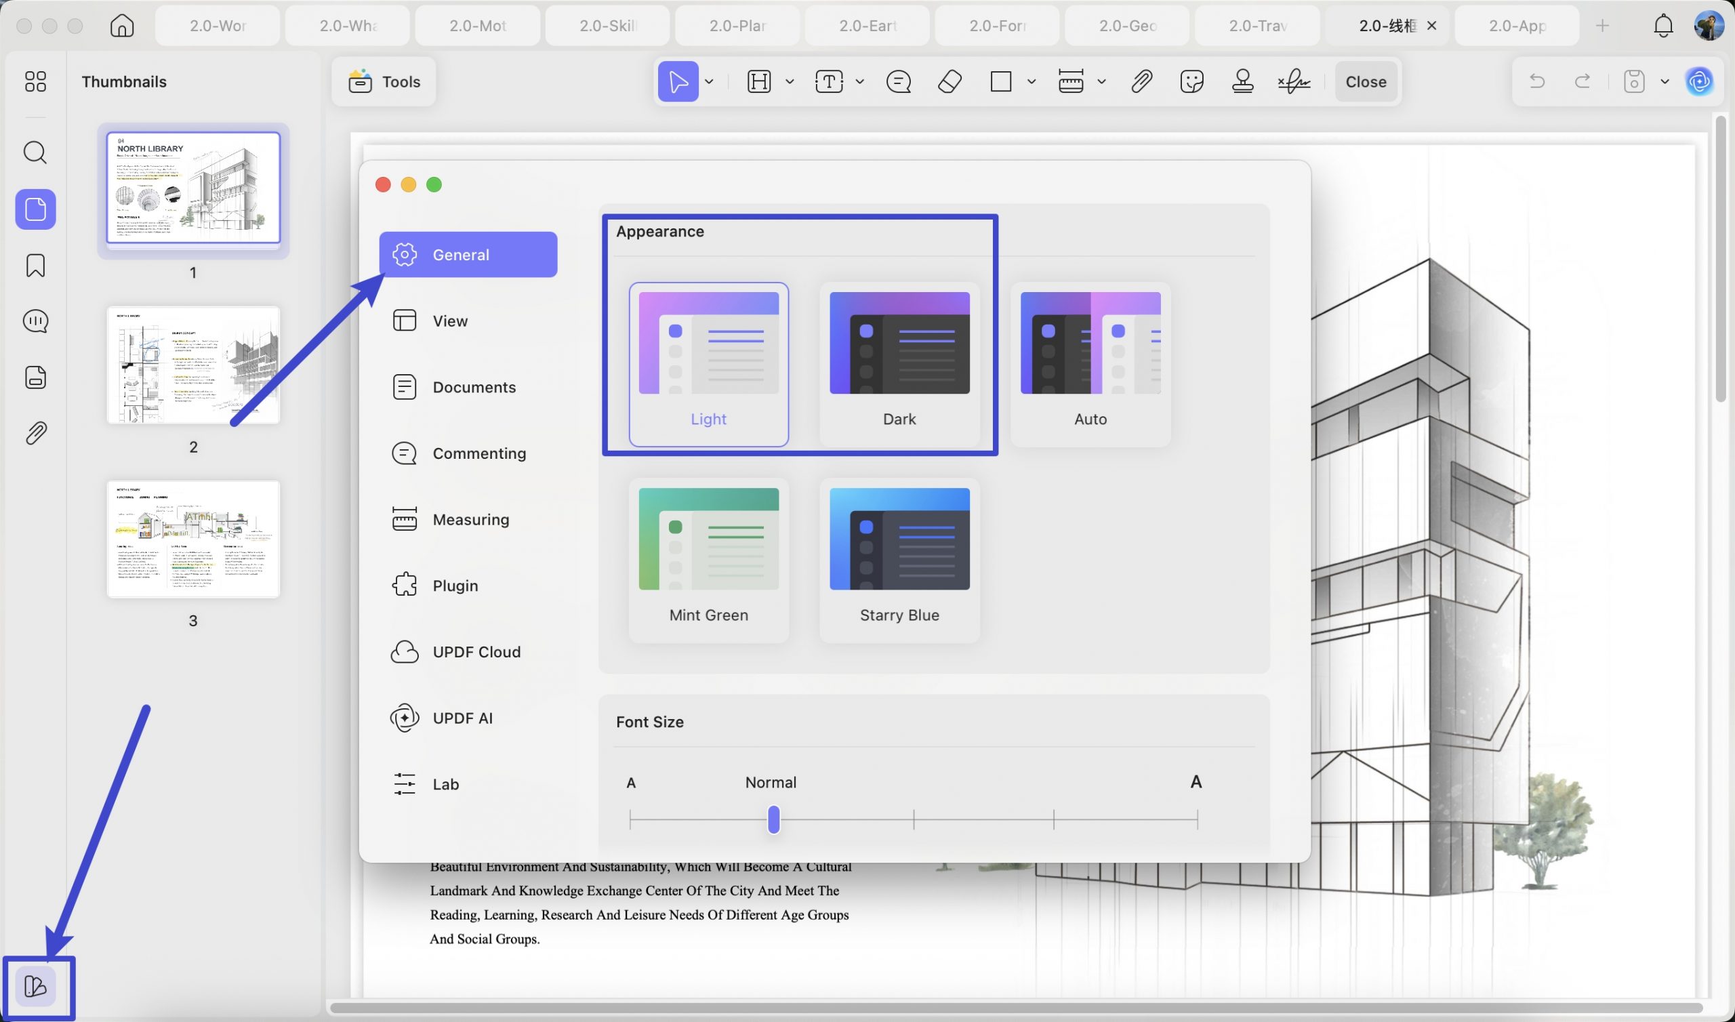
Task: Open General preferences section
Action: pos(468,255)
